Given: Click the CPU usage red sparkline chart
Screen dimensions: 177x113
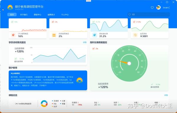Looking at the screenshot, I should 28,30.
